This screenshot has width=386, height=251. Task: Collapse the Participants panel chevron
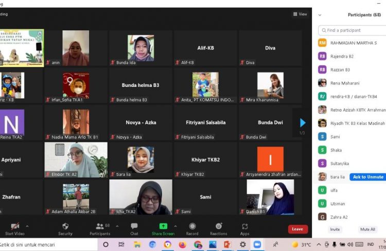[x=320, y=15]
